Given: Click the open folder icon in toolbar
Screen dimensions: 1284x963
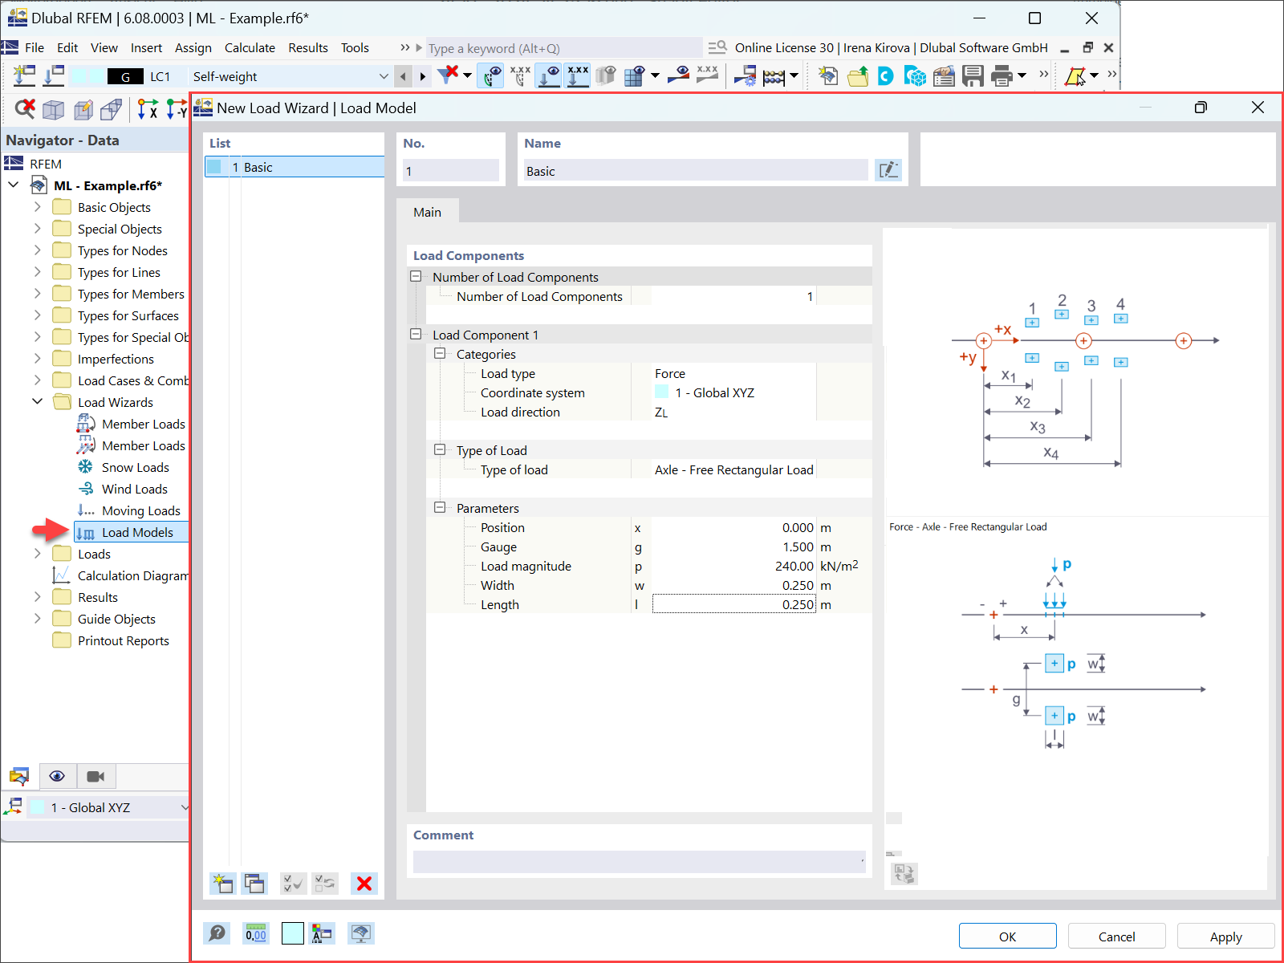Looking at the screenshot, I should [x=858, y=76].
